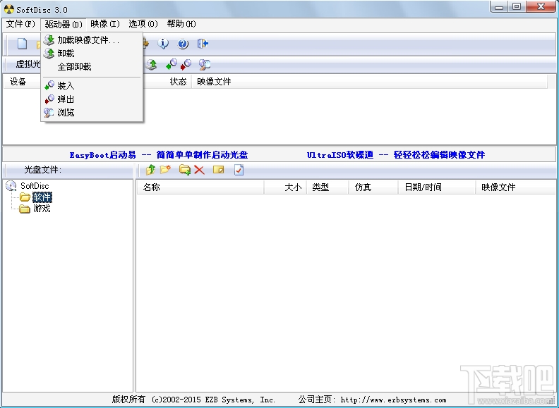Click the New file icon in toolbar
Image resolution: width=559 pixels, height=408 pixels.
[22, 44]
